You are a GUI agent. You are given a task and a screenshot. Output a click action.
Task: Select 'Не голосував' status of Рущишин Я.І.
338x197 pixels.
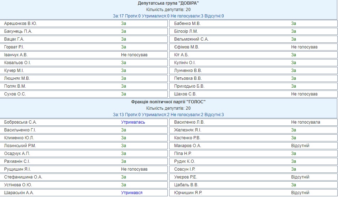click(x=134, y=169)
